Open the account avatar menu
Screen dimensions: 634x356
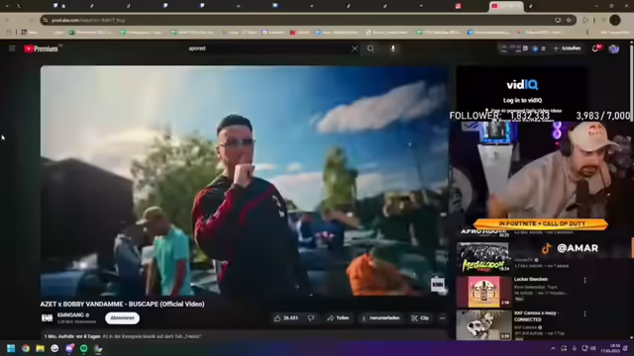tap(614, 48)
